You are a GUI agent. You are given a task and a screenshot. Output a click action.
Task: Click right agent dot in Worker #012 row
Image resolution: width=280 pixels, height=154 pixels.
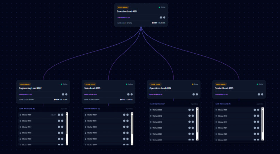(193, 116)
